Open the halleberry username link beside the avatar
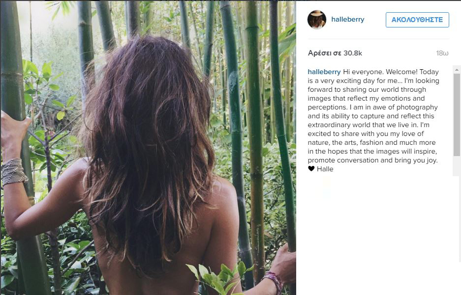Screen dimensions: 461x295 tap(347, 19)
